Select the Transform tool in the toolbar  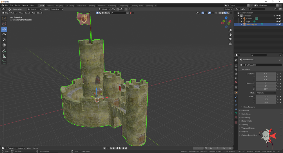tap(4, 45)
